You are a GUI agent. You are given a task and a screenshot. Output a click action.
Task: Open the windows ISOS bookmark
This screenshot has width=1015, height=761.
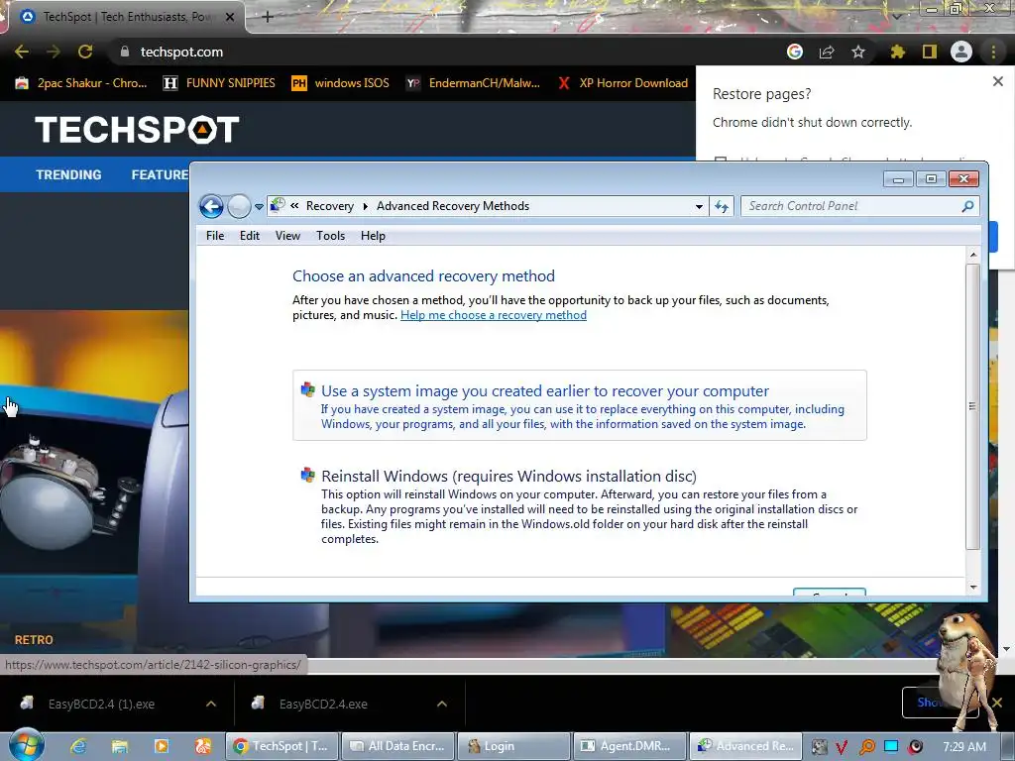pyautogui.click(x=341, y=83)
